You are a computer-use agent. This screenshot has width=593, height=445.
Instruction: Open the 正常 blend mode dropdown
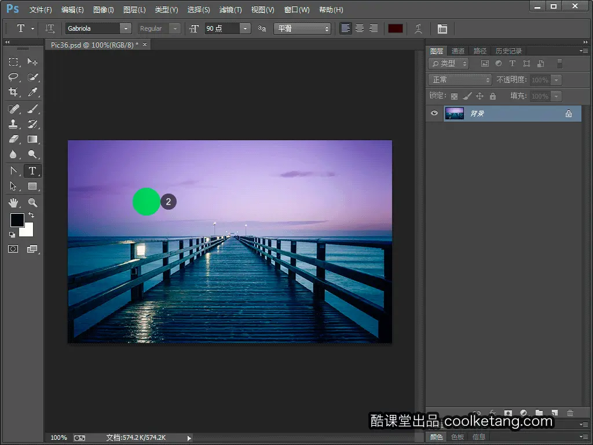[460, 80]
